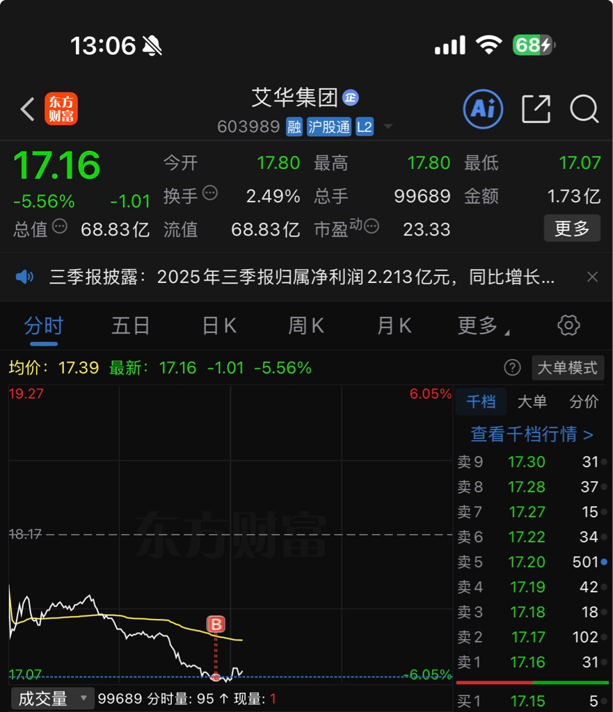Viewport: 613px width, 712px height.
Task: Switch to the 五日 chart tab
Action: point(130,326)
